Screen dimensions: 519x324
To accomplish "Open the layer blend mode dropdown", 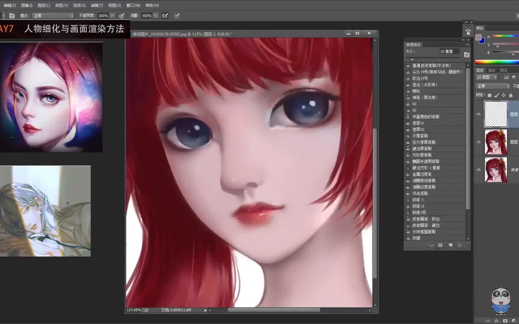I will (493, 86).
